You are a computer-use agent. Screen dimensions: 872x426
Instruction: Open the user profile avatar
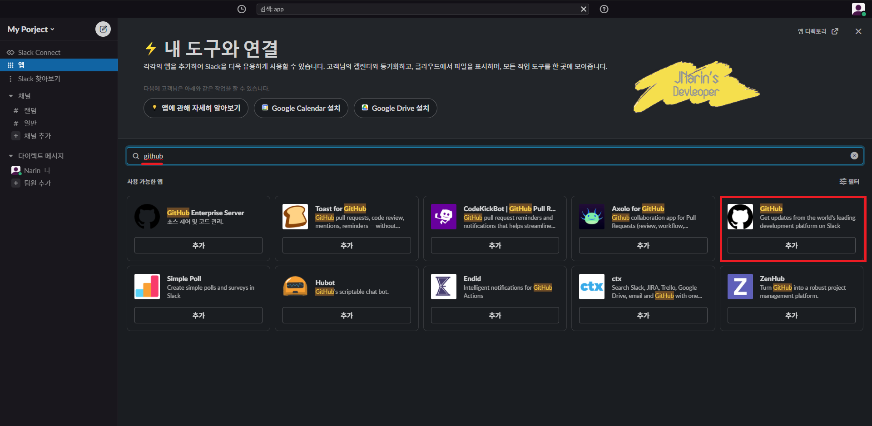(858, 9)
